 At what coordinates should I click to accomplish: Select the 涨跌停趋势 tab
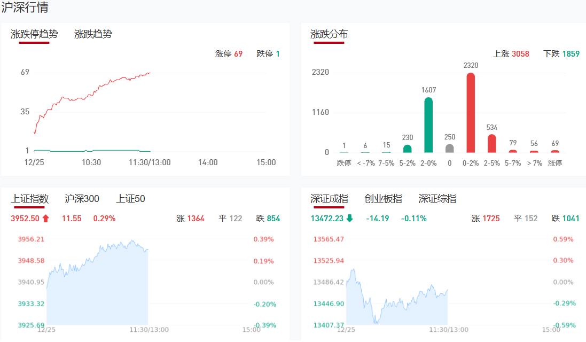[x=34, y=34]
